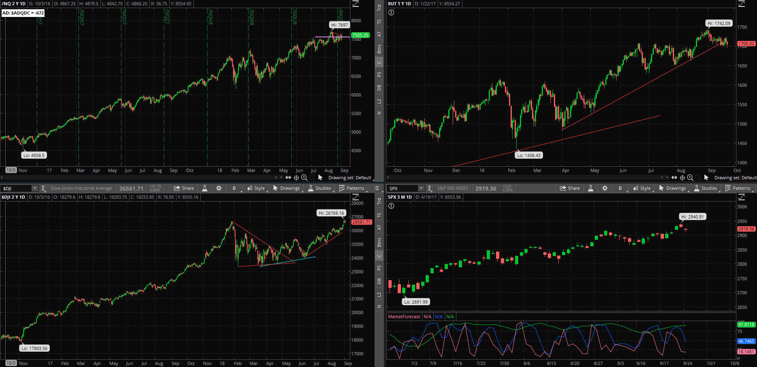Click the $DJI symbol input field
The image size is (757, 367).
16,188
